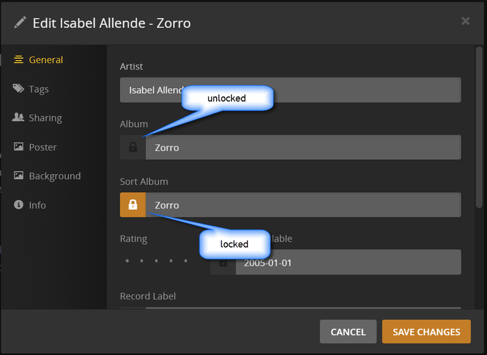Click the pencil edit icon in title
Image resolution: width=487 pixels, height=355 pixels.
[x=21, y=23]
